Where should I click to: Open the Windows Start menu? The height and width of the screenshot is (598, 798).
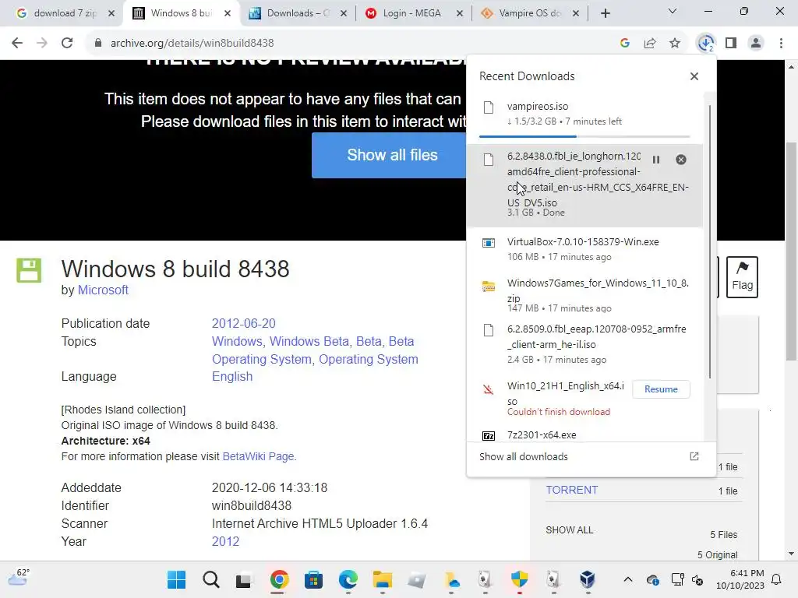(177, 579)
